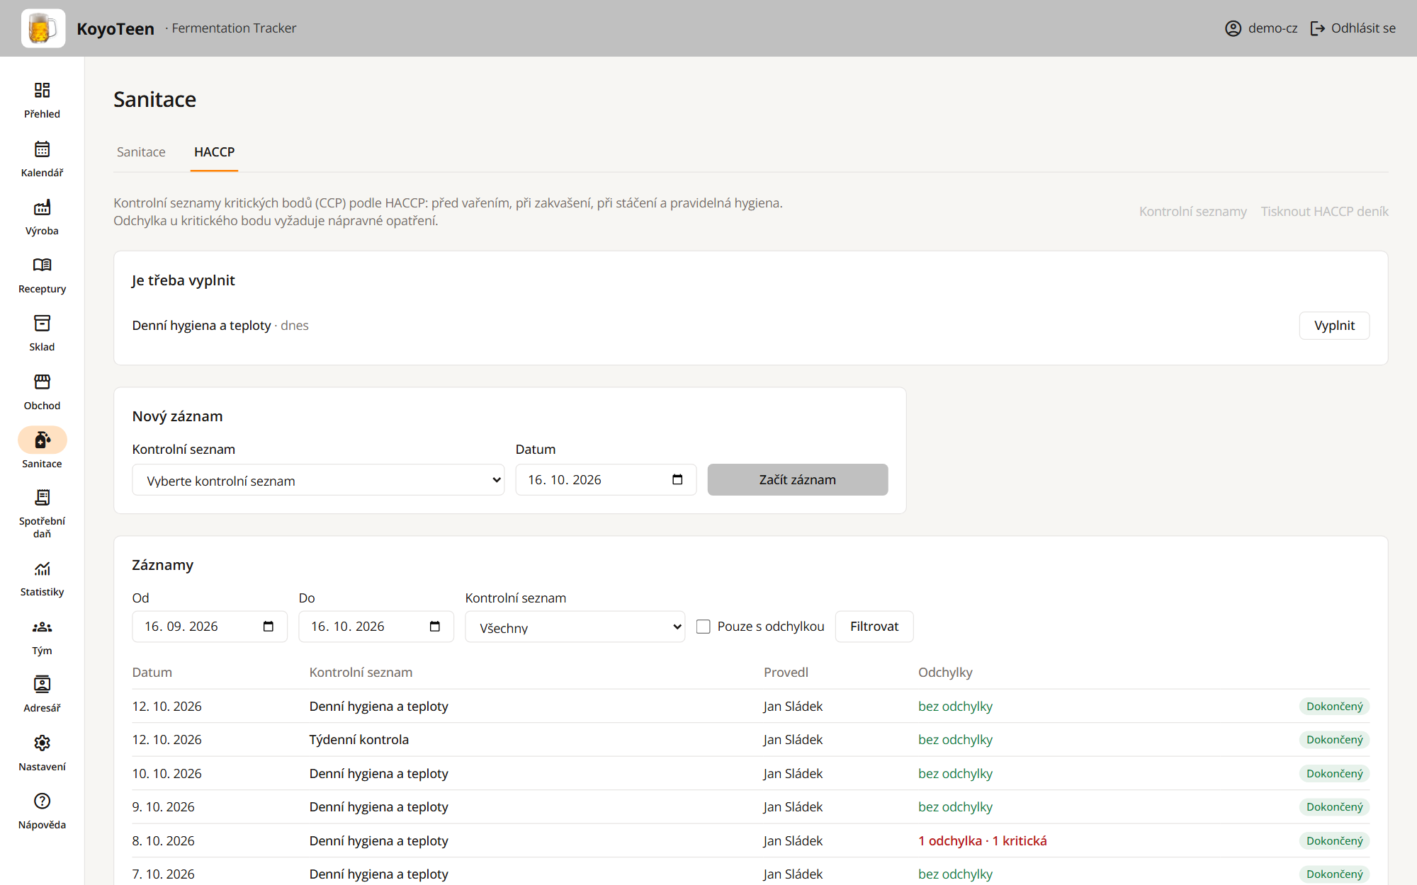Open the Tisknout HACCP deník link
Image resolution: width=1417 pixels, height=885 pixels.
[1324, 212]
